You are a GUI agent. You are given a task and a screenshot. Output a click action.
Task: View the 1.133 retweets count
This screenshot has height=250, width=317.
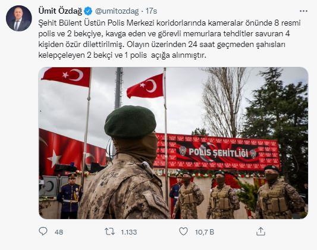click(129, 232)
